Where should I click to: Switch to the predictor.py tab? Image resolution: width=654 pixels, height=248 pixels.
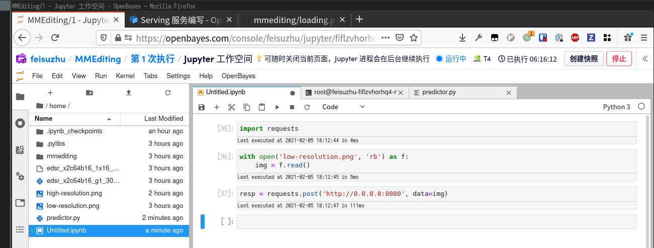(439, 93)
